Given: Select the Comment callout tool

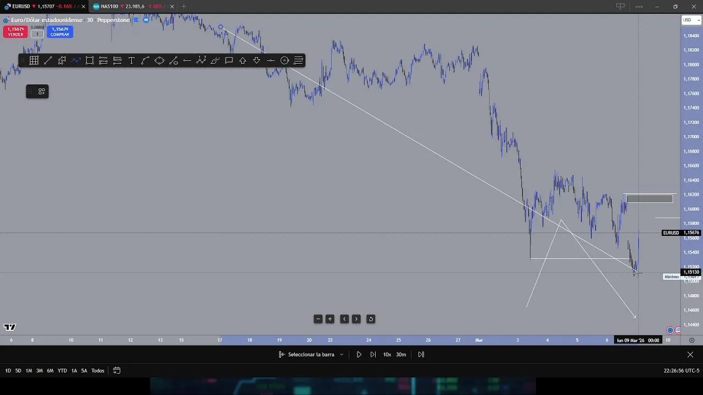Looking at the screenshot, I should (x=229, y=60).
